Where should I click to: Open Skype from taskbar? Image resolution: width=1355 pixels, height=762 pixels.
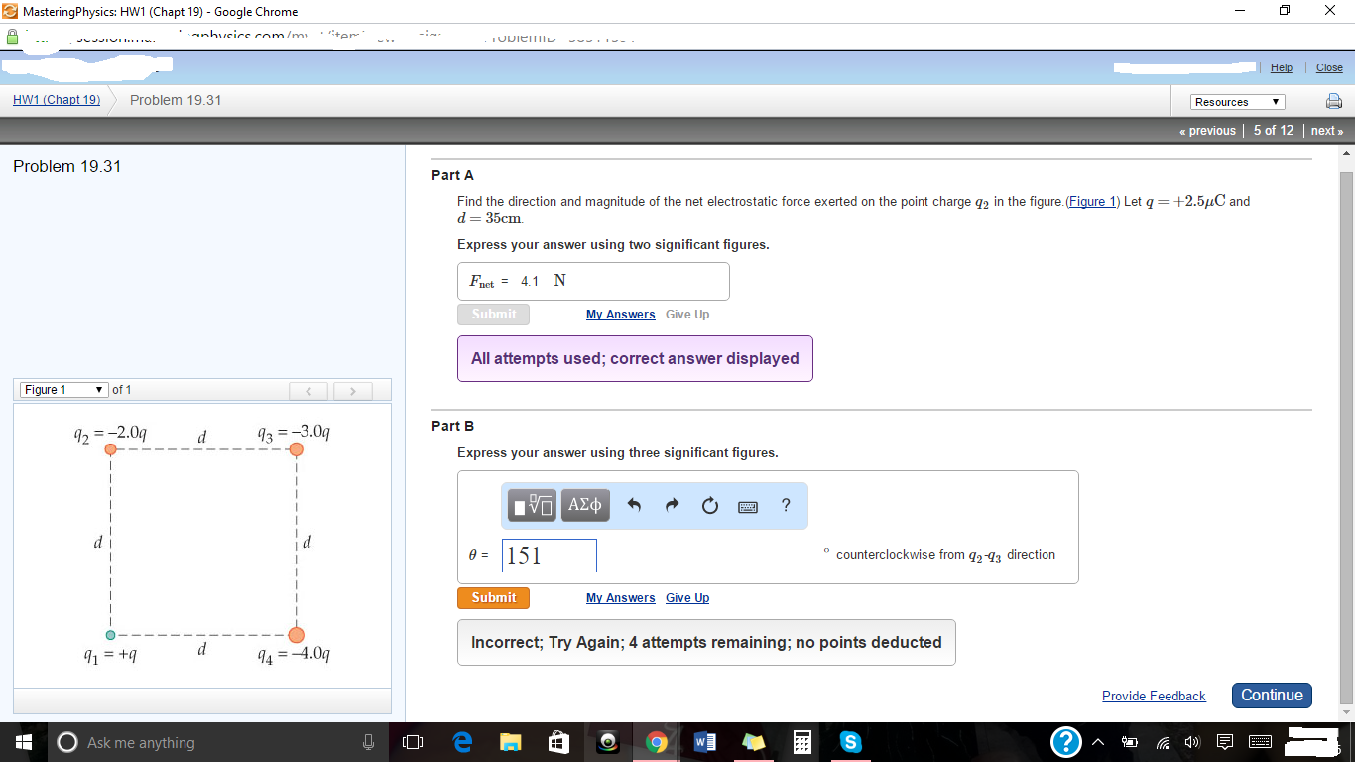tap(849, 742)
